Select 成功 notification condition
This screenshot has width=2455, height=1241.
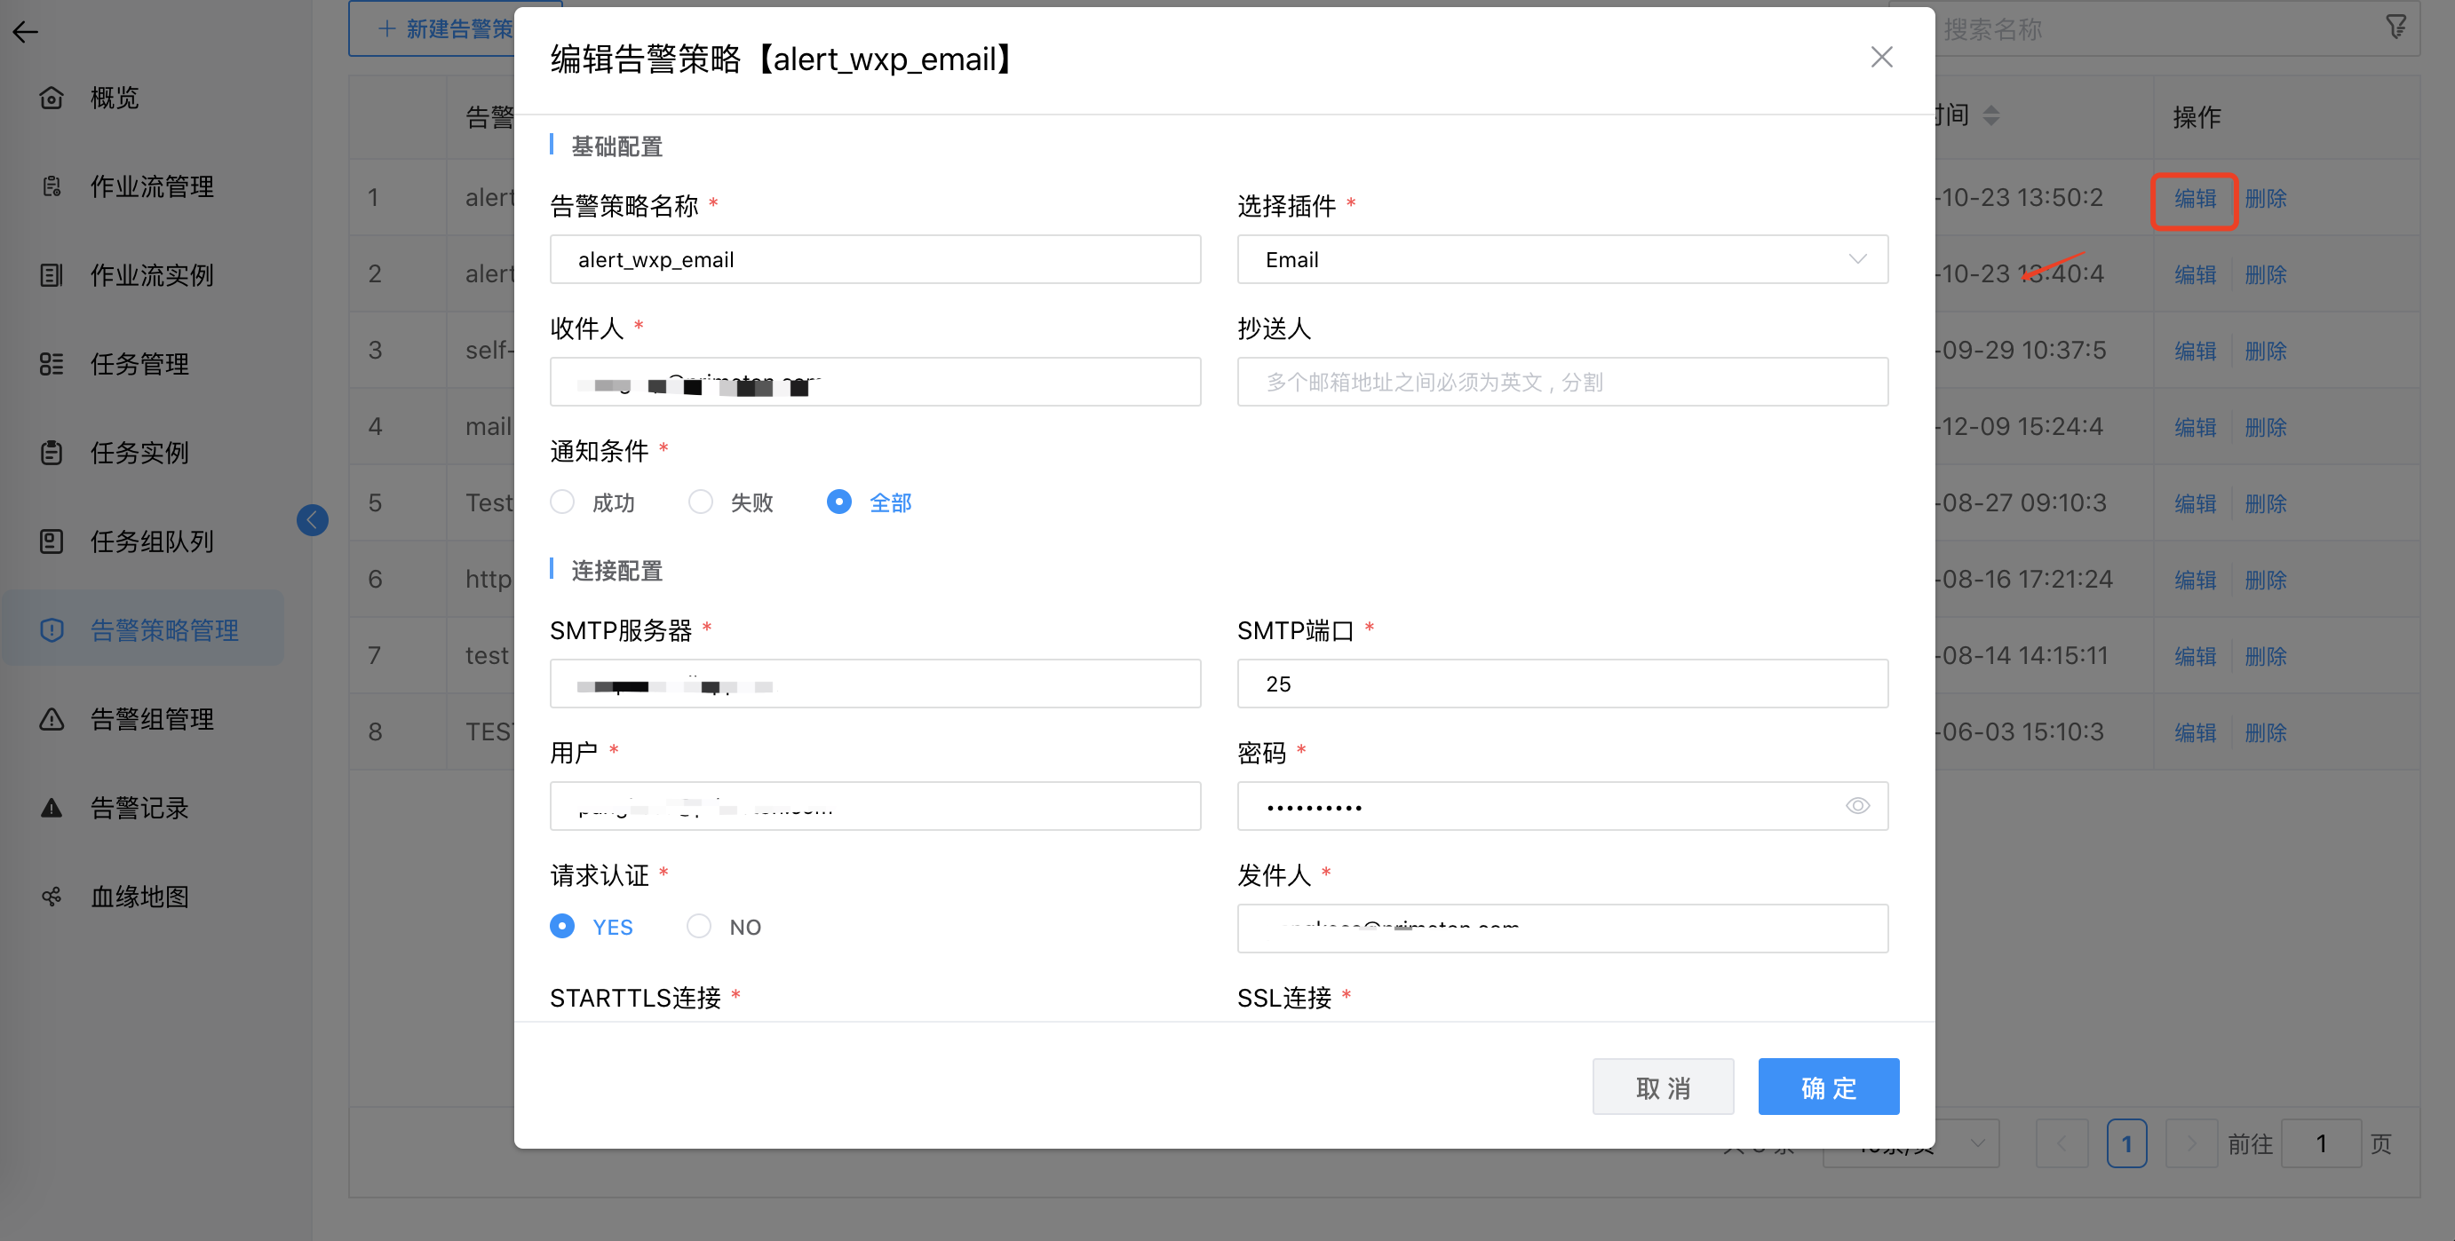point(562,502)
